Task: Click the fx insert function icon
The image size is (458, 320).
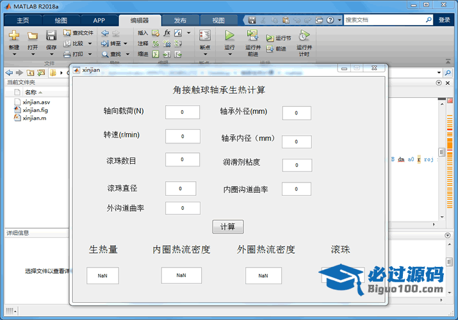Action: 167,33
